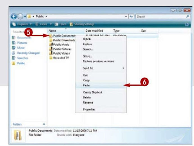The height and width of the screenshot is (146, 194).
Task: Click the Public Pictures folder icon
Action: [51, 49]
